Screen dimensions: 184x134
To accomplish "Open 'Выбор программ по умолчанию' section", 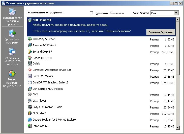I will (12, 79).
